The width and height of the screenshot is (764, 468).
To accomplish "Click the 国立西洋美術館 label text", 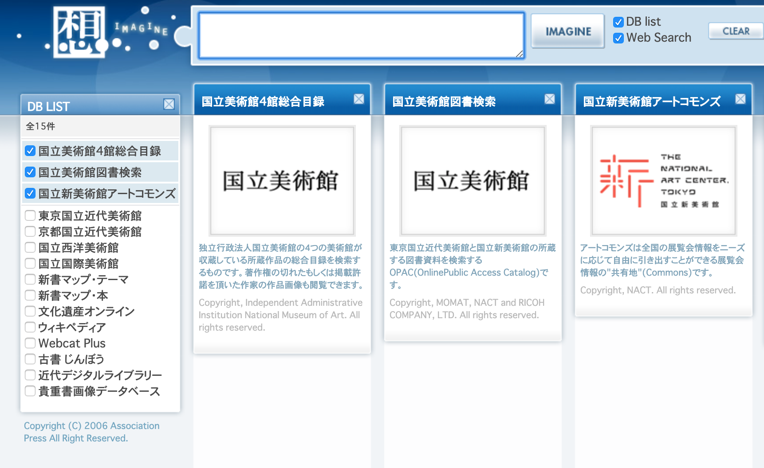I will tap(79, 248).
